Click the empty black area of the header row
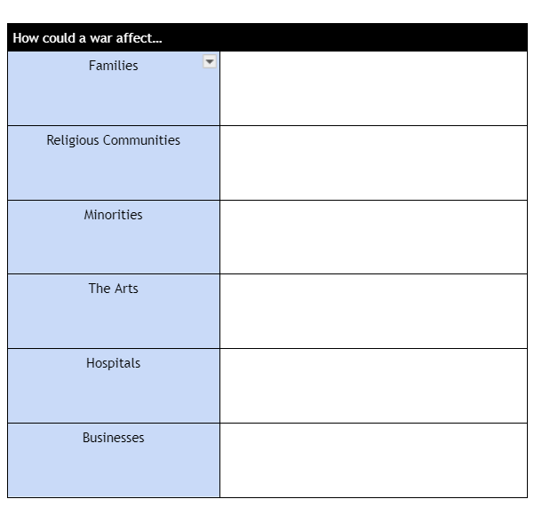534x507 pixels. 344,37
